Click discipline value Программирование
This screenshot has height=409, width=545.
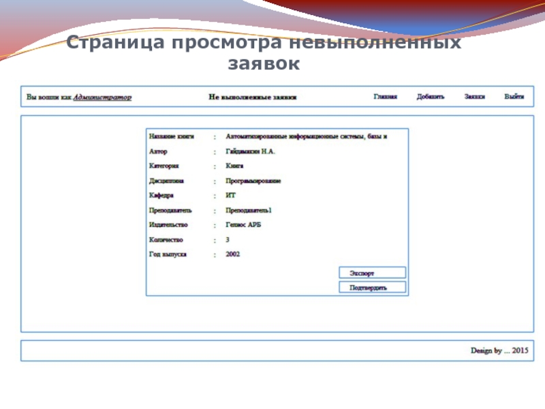[253, 181]
